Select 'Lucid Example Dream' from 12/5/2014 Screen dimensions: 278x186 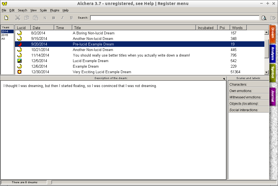(x=140, y=61)
